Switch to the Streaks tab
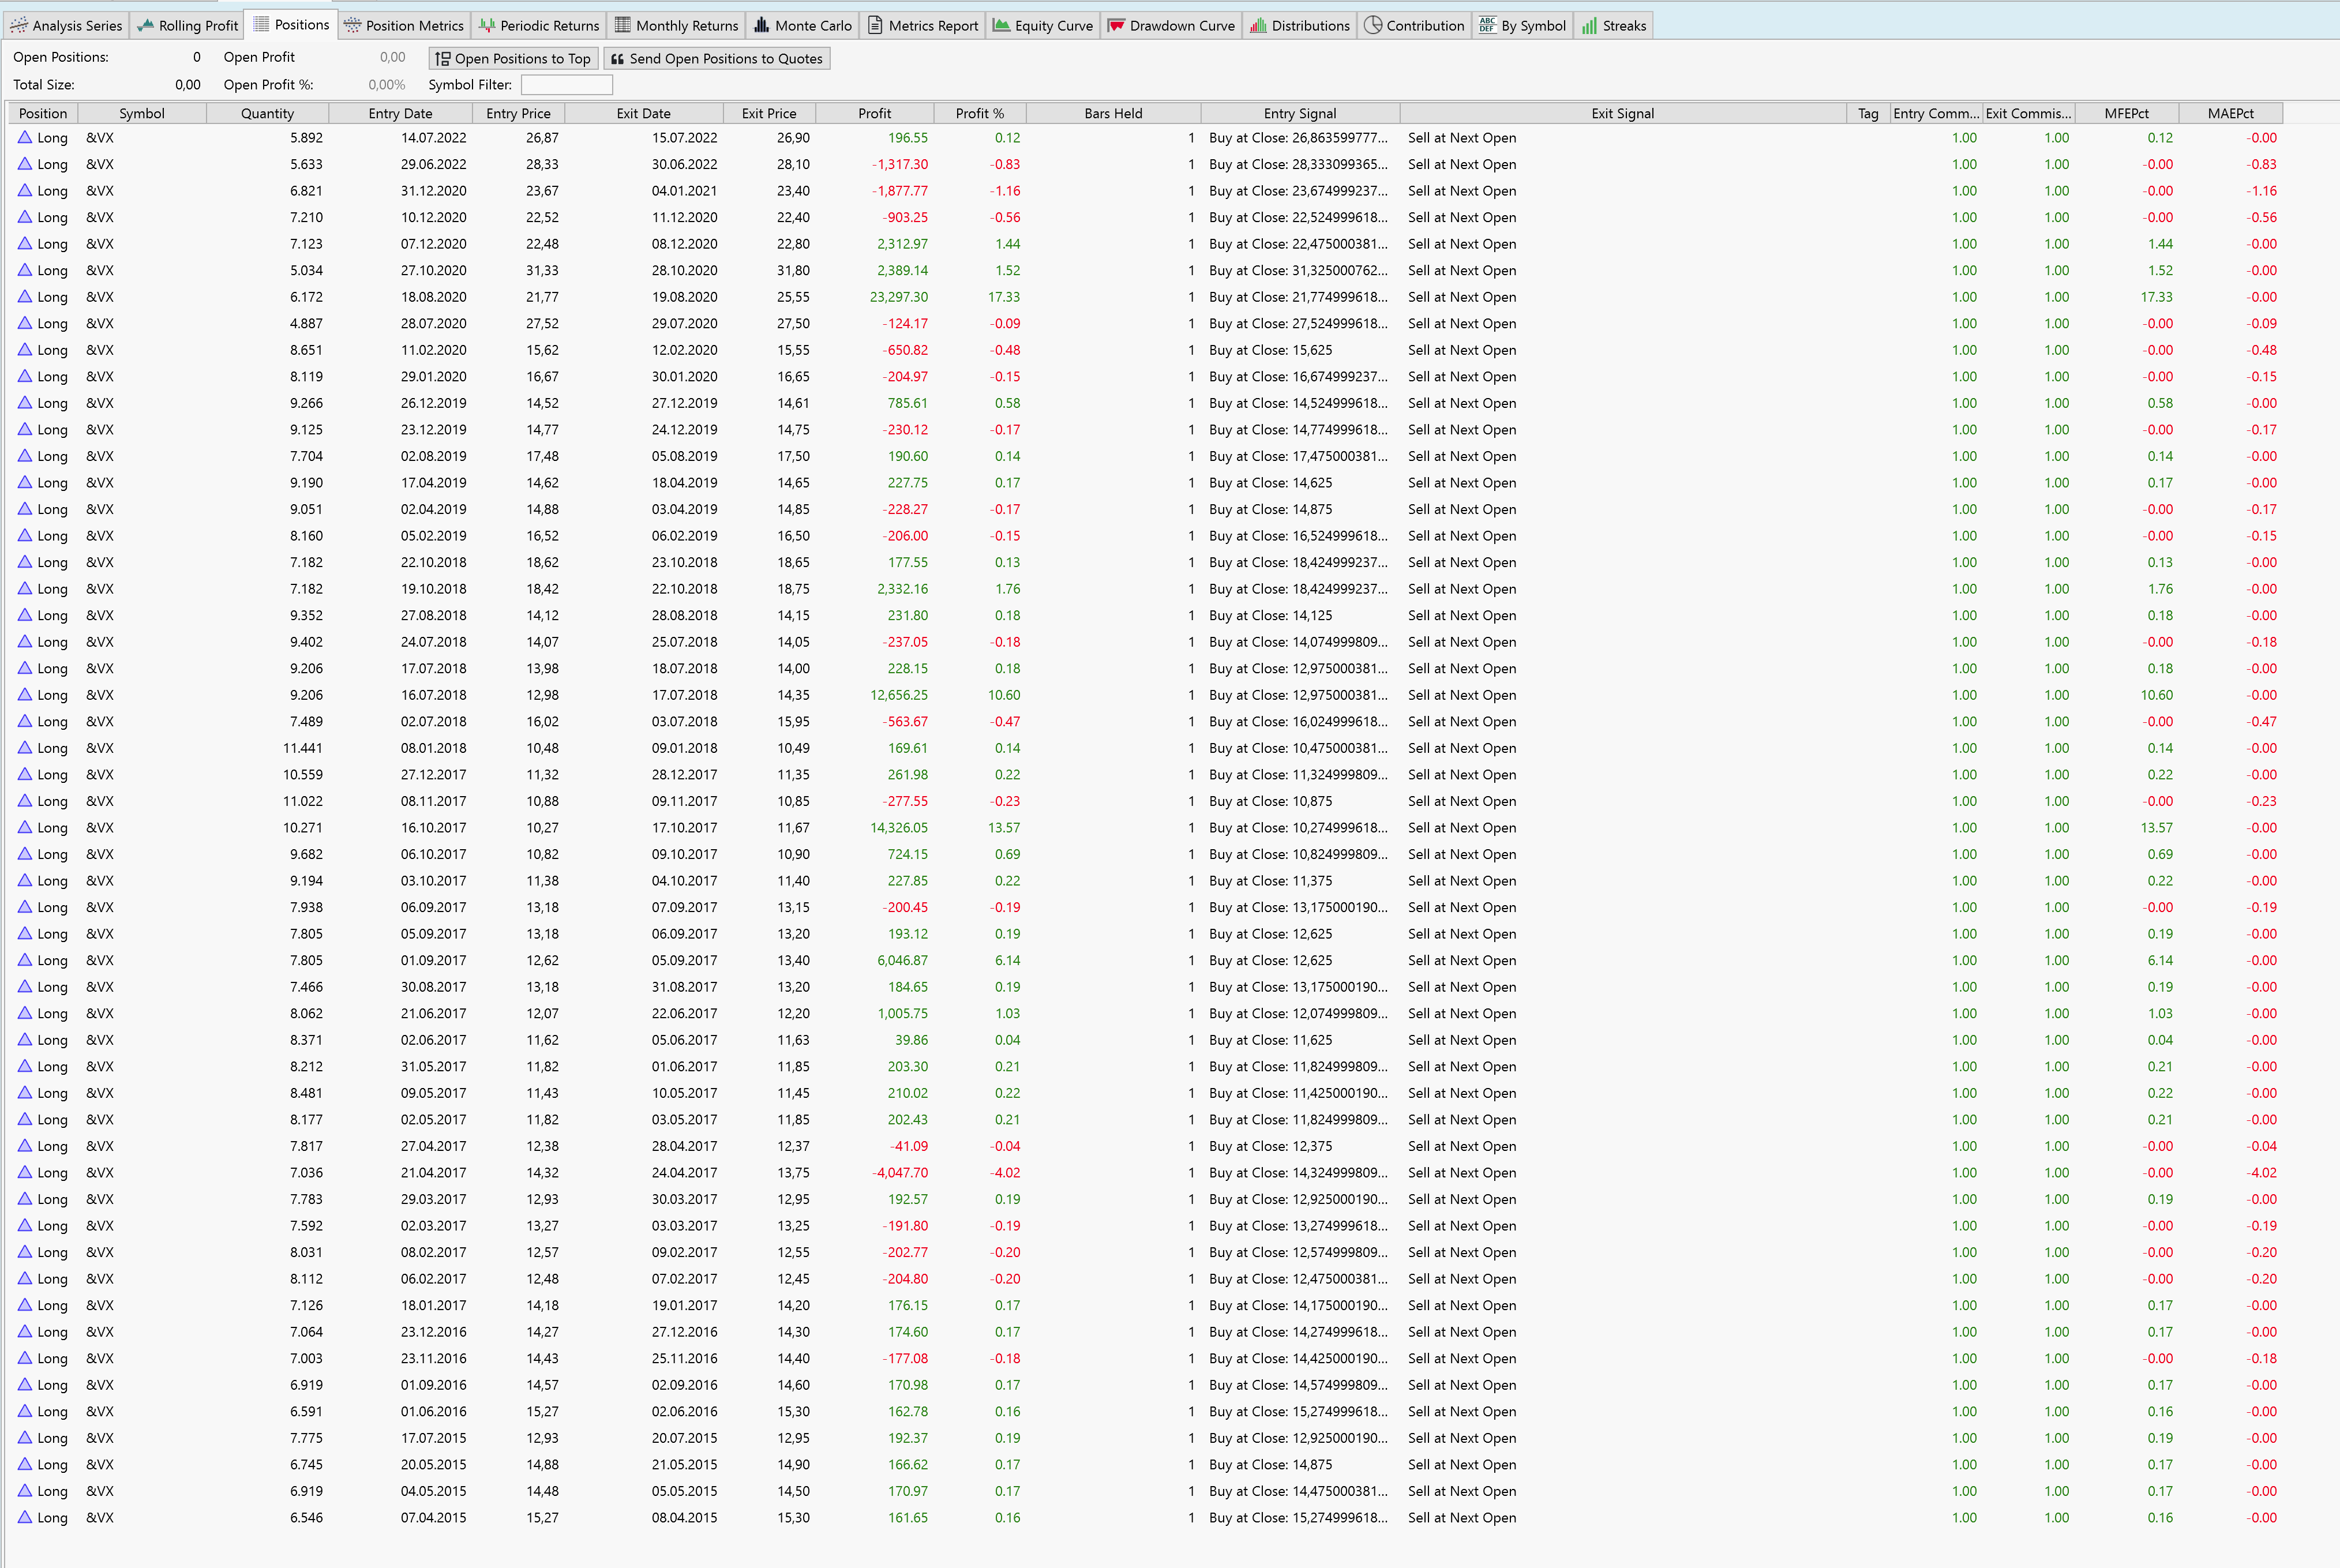 pos(1614,25)
